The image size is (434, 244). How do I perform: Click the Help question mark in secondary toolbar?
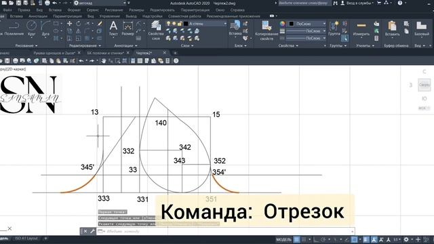click(x=176, y=61)
